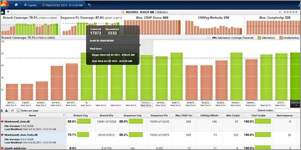Sort by the Namespaces column
This screenshot has height=150, width=301.
[285, 115]
